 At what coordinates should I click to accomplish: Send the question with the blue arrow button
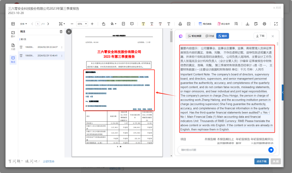[x=271, y=150]
